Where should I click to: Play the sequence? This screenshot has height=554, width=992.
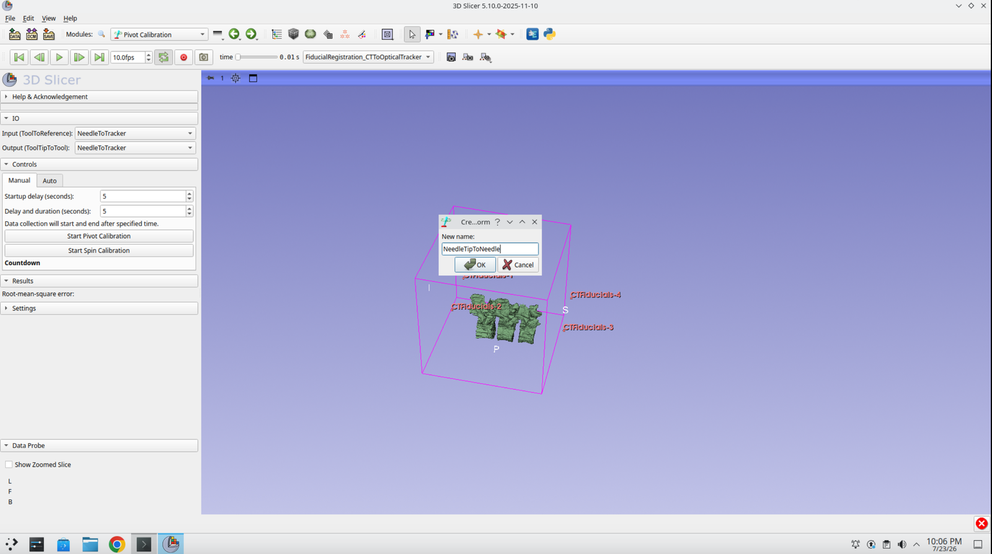click(x=59, y=57)
